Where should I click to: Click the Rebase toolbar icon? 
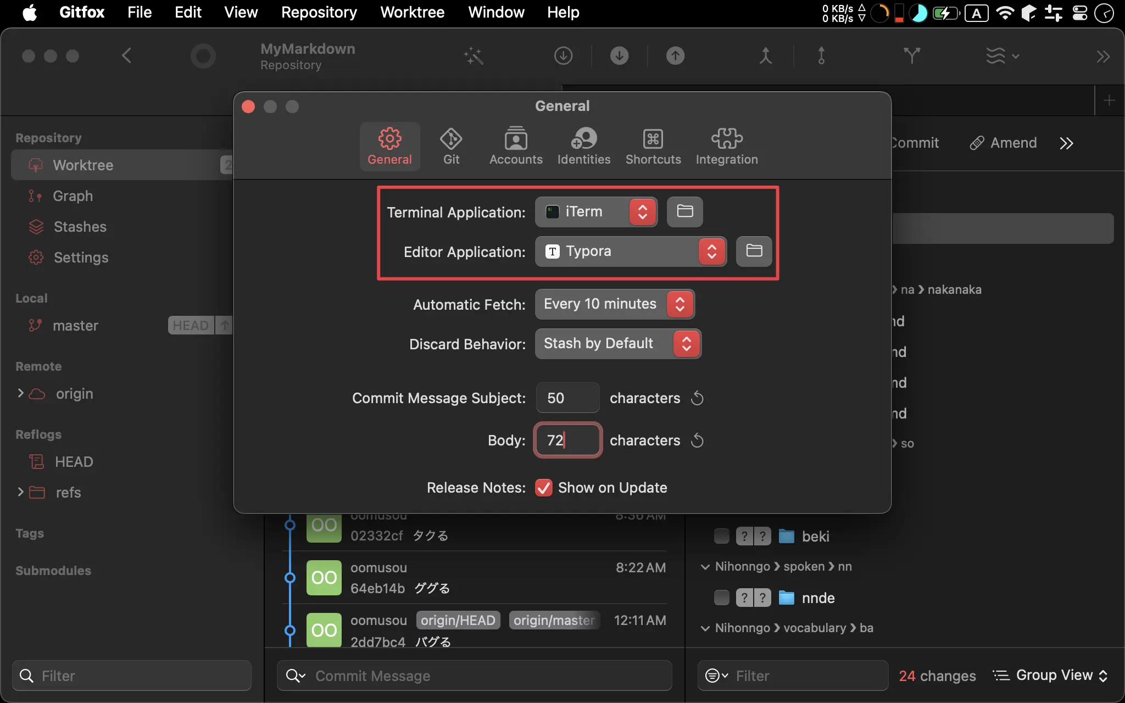coord(821,55)
